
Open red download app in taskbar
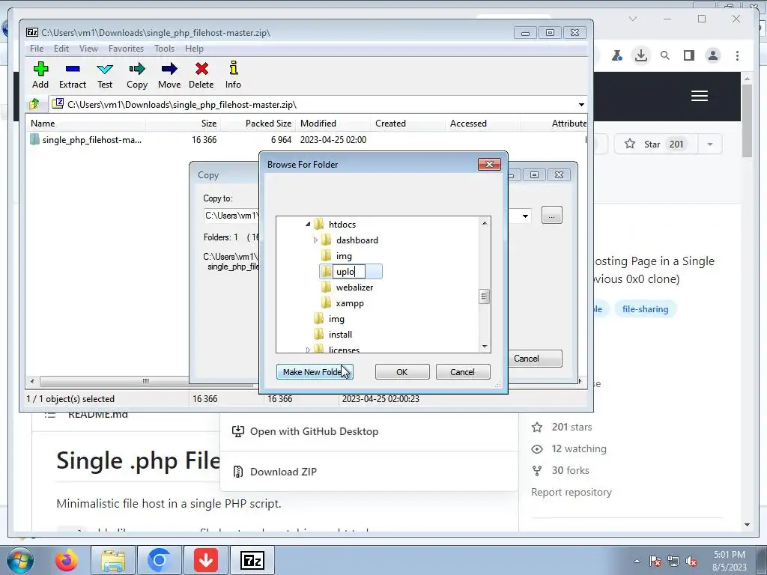[205, 560]
